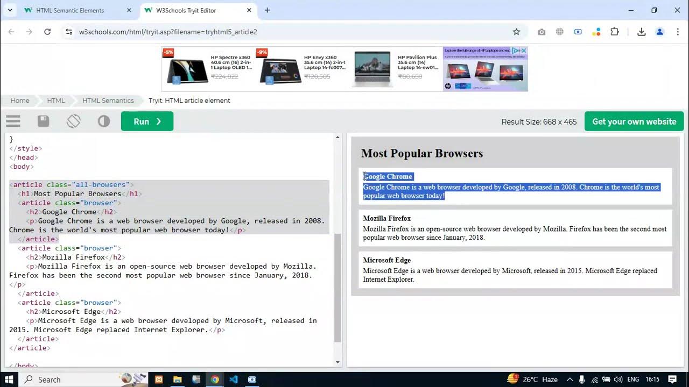Click the save code floppy disk icon
Viewport: 689px width, 387px height.
[44, 121]
